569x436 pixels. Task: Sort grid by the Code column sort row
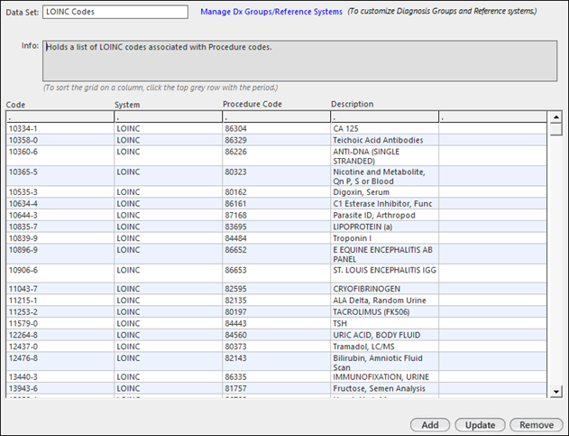pos(60,117)
